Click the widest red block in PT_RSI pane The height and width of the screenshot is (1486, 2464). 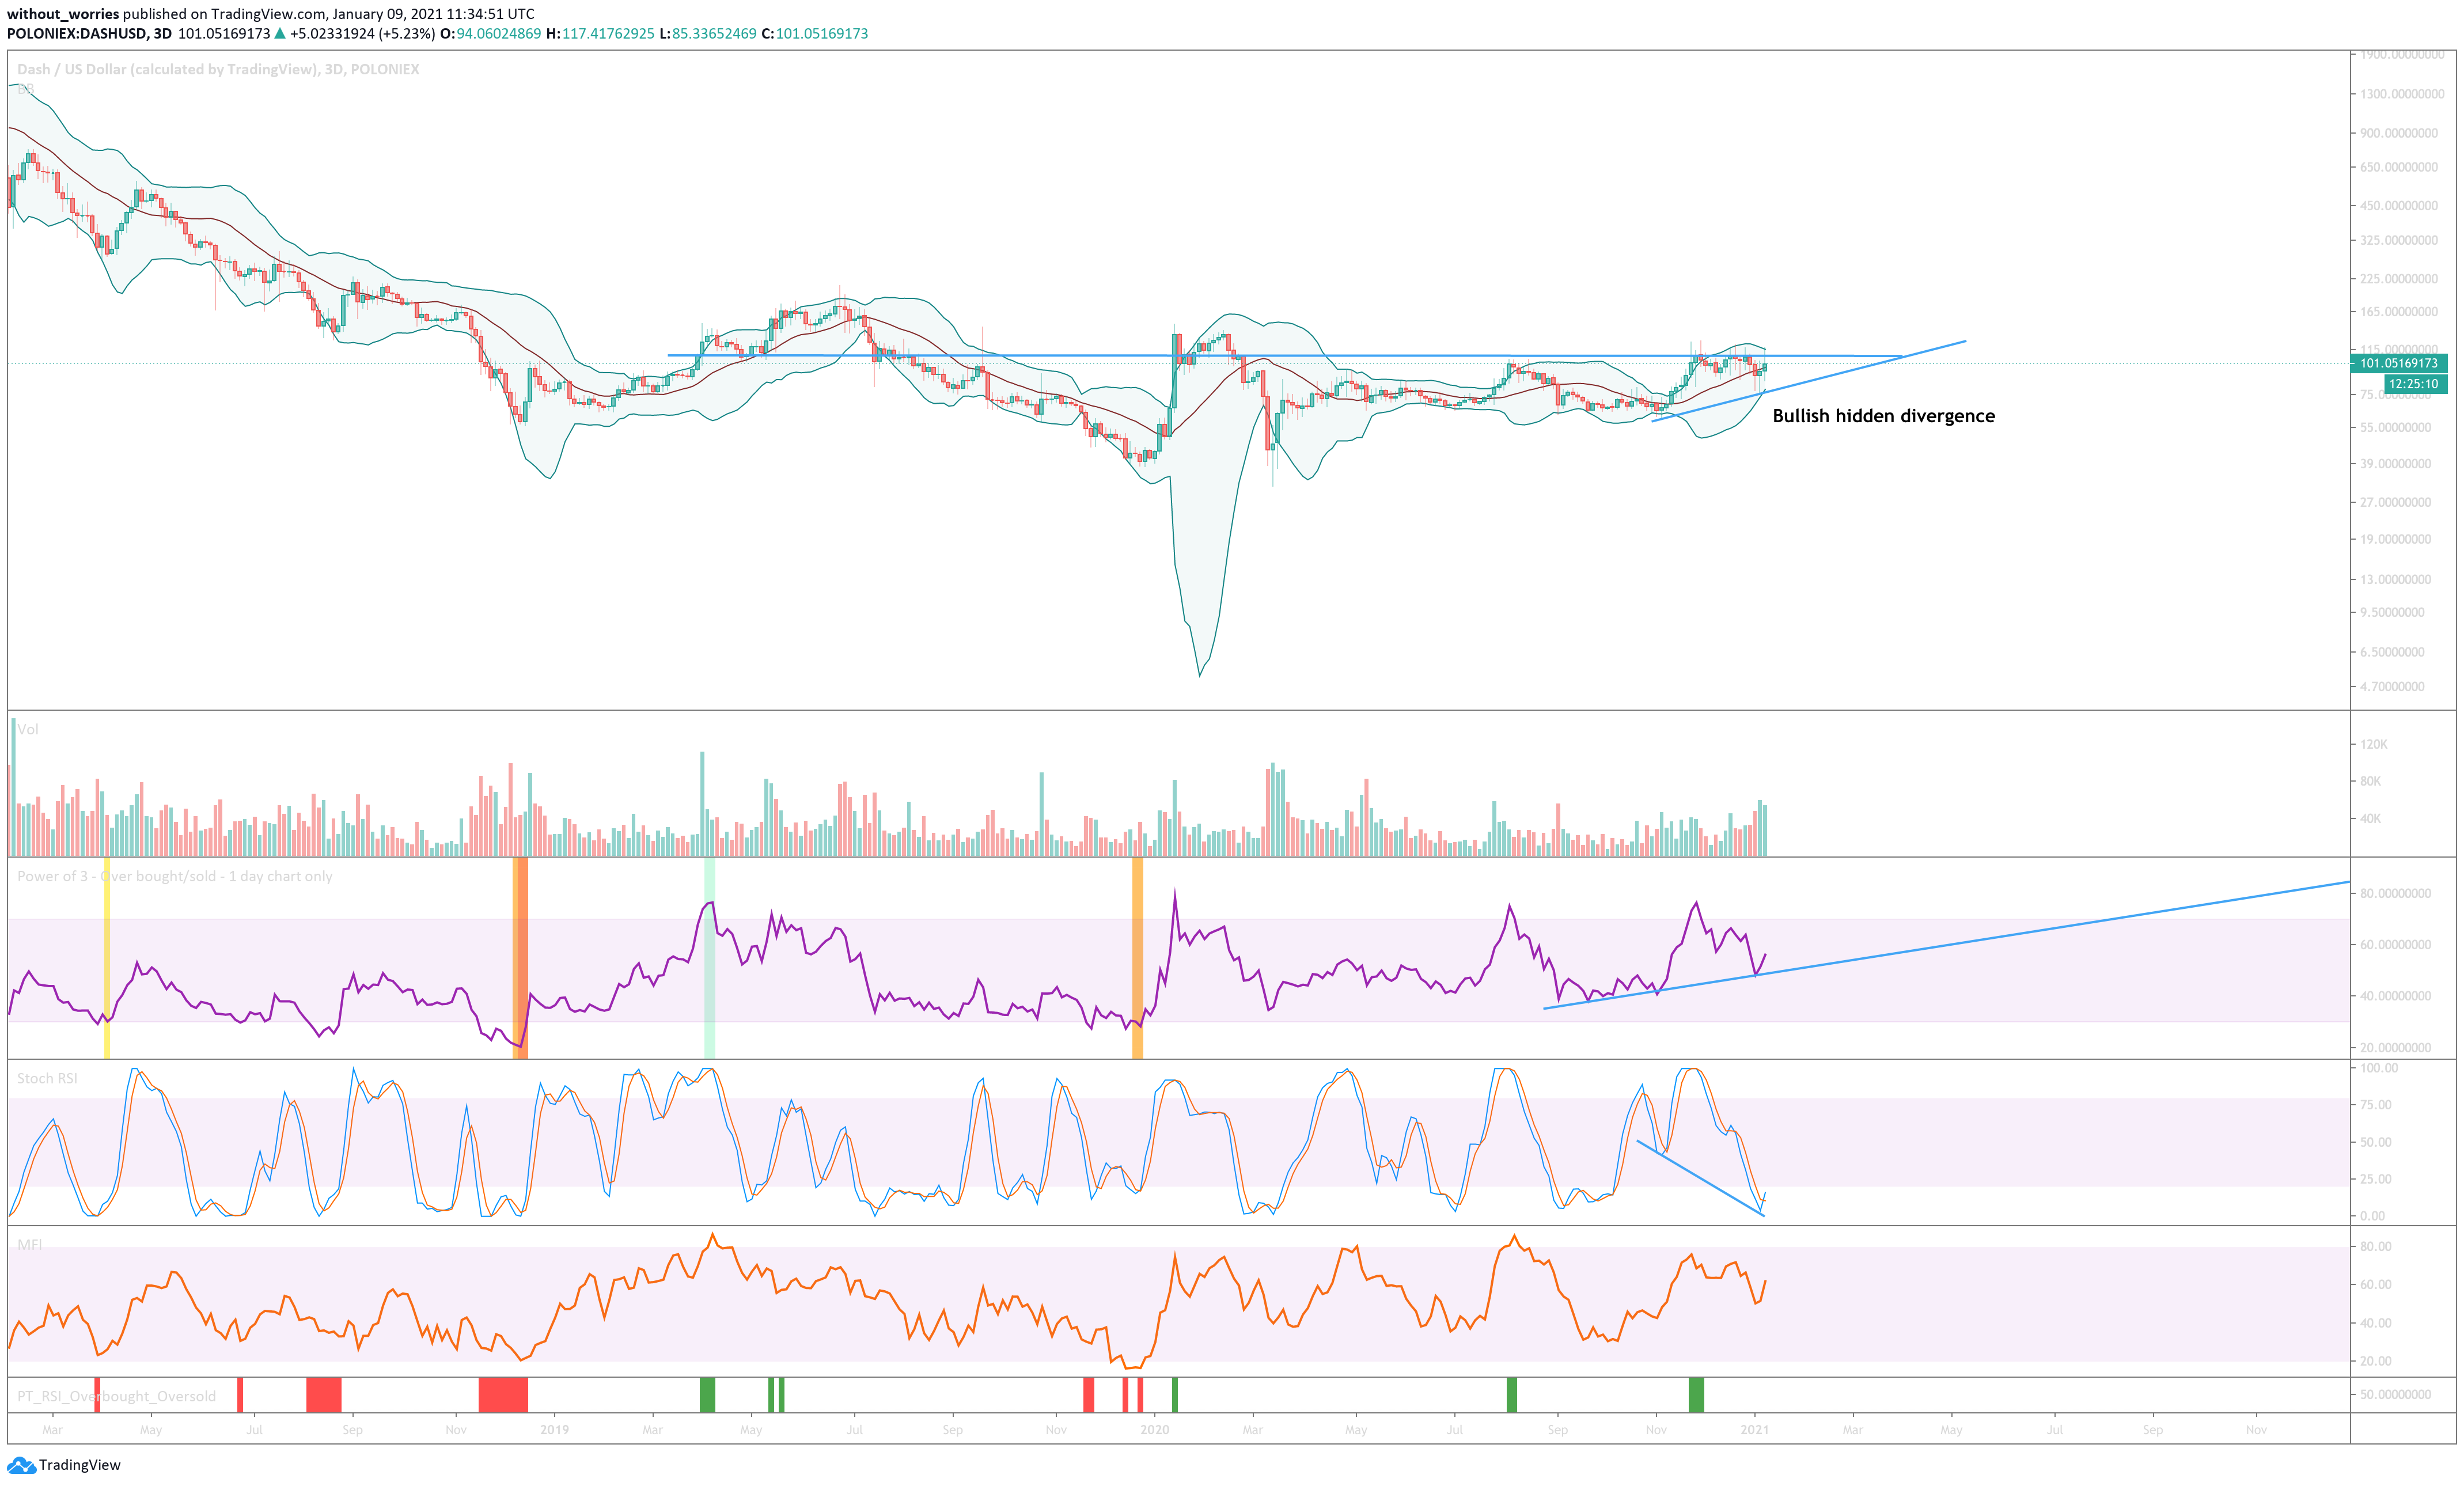[x=503, y=1395]
